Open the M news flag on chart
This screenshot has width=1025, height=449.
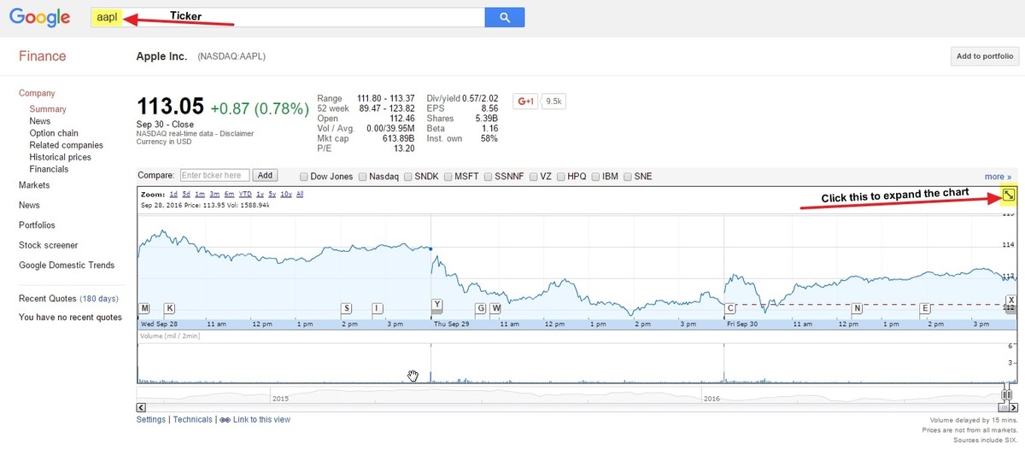(144, 307)
